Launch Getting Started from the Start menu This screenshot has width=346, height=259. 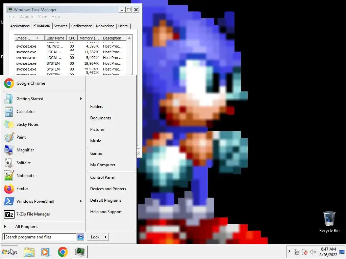coord(44,99)
